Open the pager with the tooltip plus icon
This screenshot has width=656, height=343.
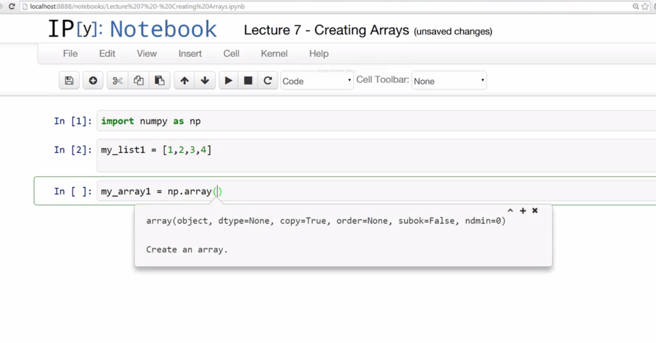click(x=522, y=211)
